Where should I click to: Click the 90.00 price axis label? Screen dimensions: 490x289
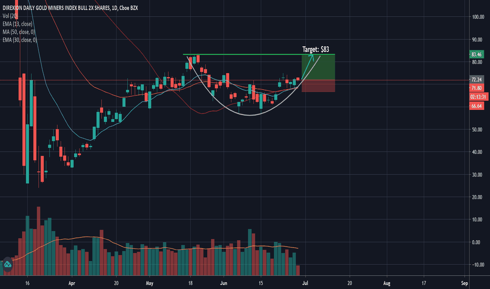(477, 40)
